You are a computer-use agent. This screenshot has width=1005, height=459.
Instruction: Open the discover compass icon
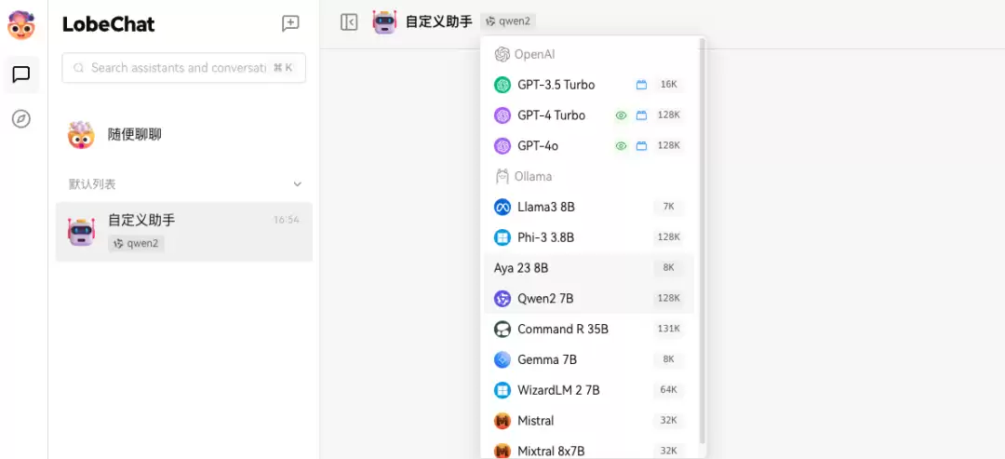coord(21,118)
